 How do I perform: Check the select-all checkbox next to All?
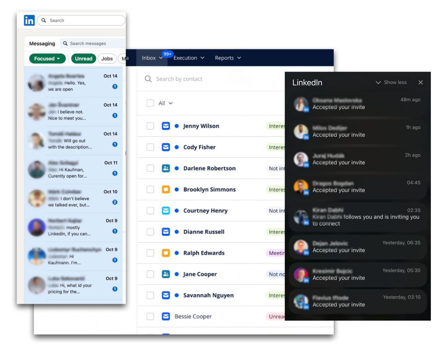[x=150, y=103]
